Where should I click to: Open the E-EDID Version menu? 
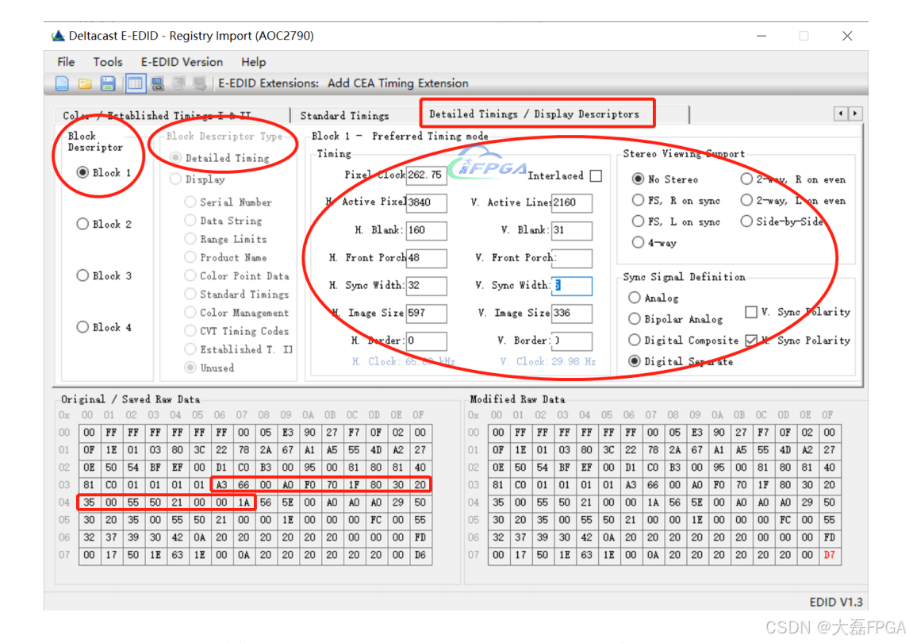click(182, 62)
